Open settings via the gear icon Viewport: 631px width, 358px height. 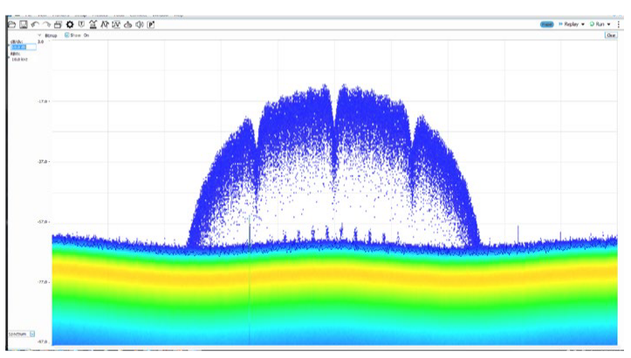click(x=69, y=24)
